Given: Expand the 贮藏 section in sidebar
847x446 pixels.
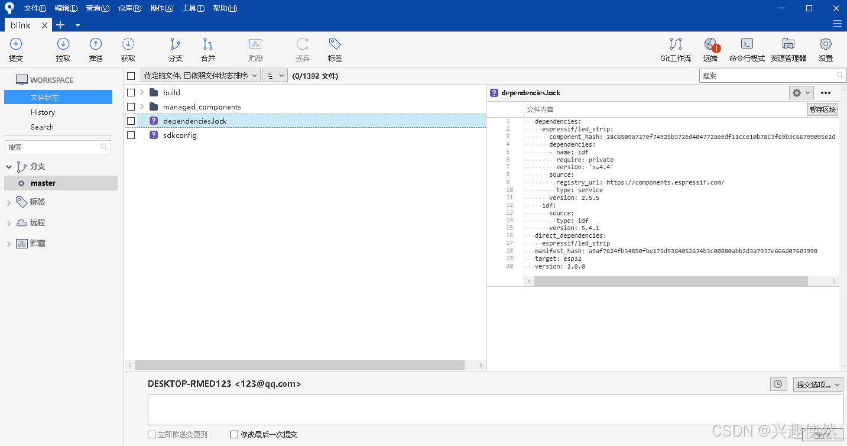Looking at the screenshot, I should click(9, 244).
